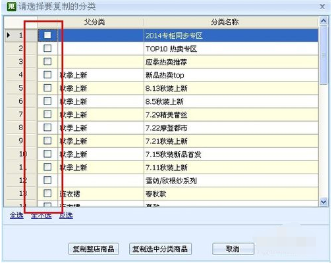Screen dimensions: 332x263
Task: Click the 全不选 link
Action: point(41,216)
